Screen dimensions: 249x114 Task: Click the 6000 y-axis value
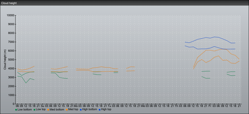[11, 51]
